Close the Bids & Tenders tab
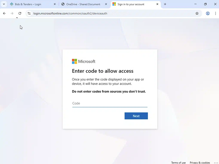 55,4
